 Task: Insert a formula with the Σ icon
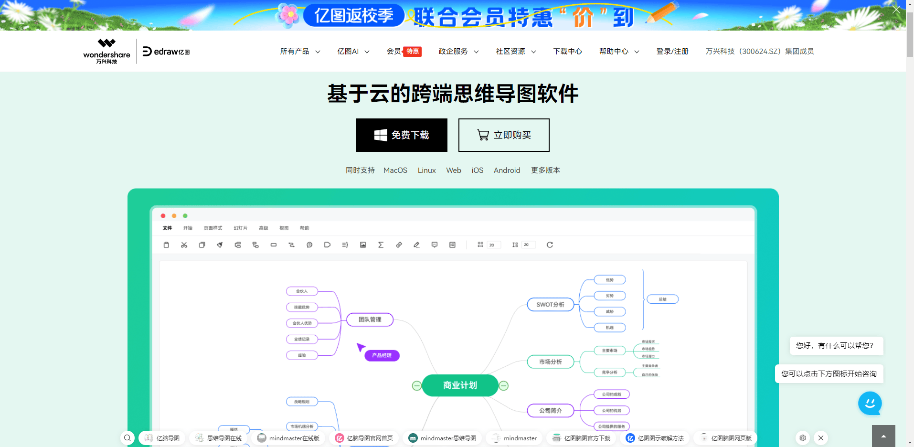tap(381, 245)
